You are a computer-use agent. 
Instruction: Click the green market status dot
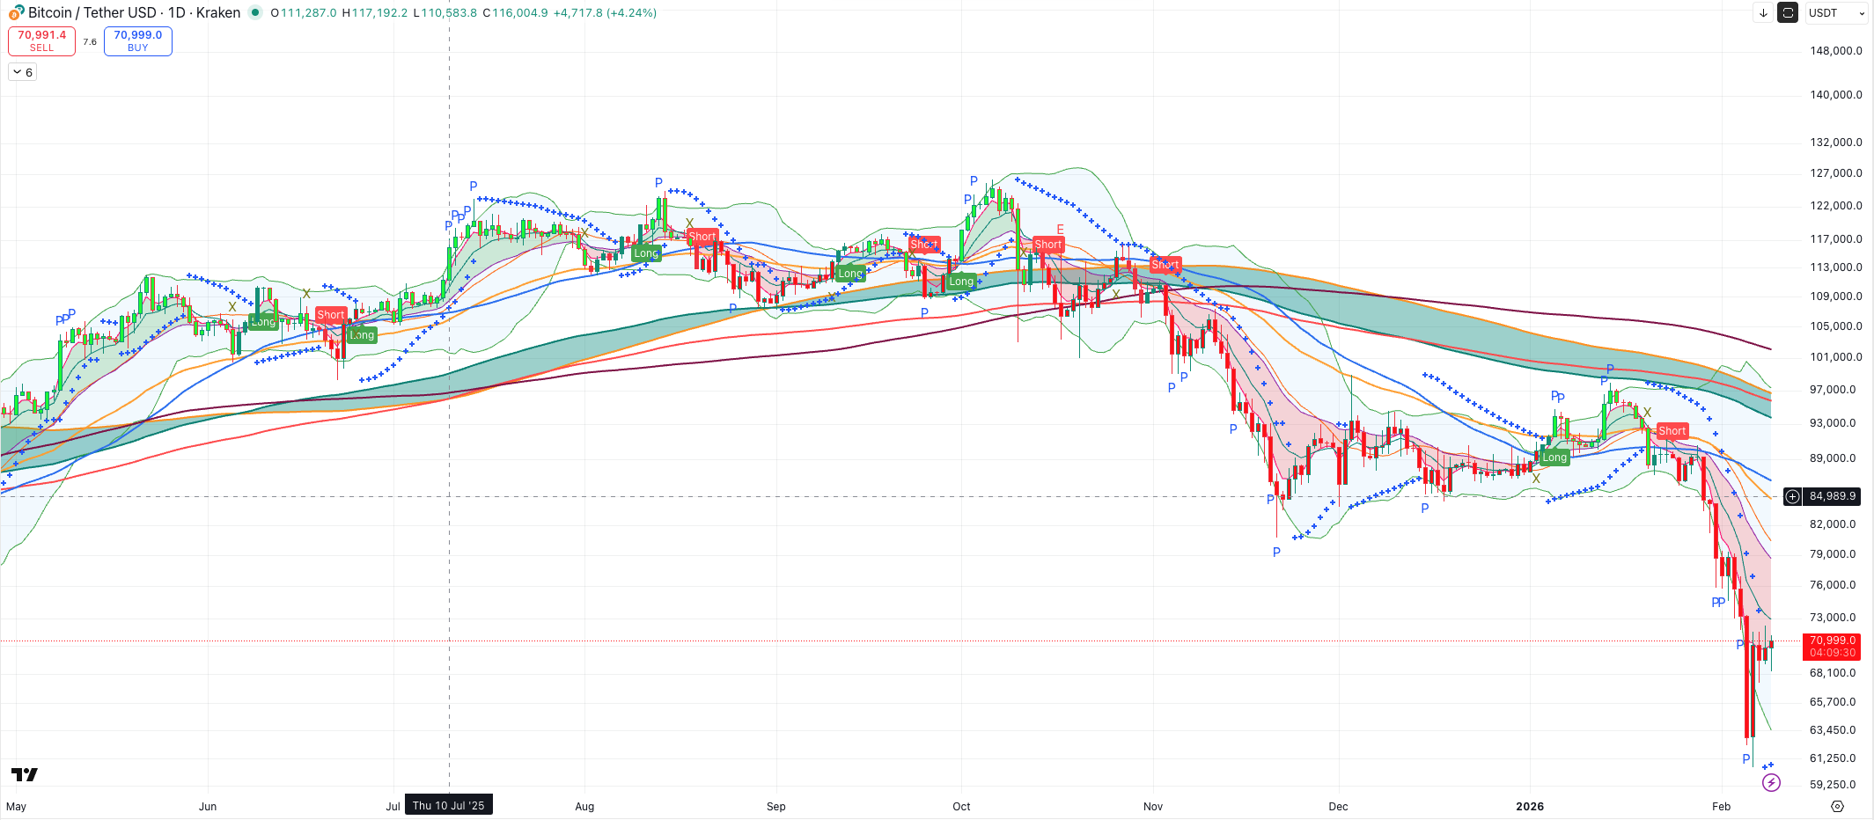point(255,12)
